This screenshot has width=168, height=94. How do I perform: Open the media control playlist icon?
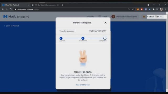tap(157, 9)
